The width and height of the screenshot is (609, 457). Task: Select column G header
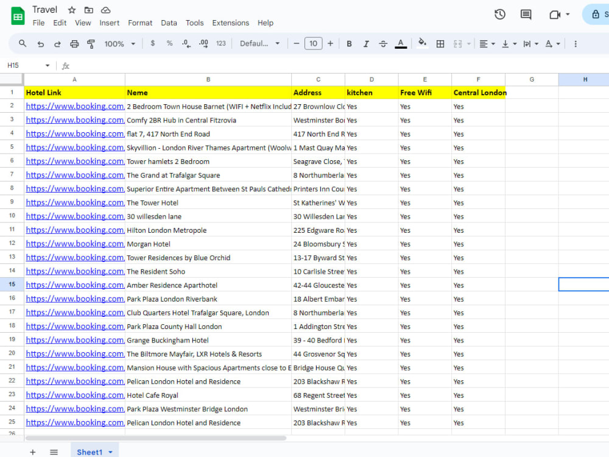pyautogui.click(x=532, y=79)
